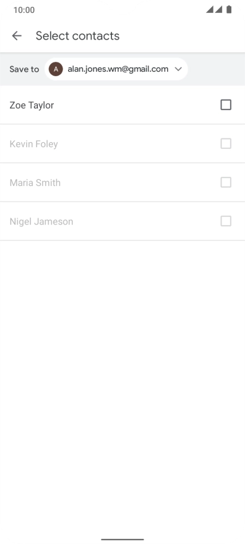Tap the bottom navigation home bar
The height and width of the screenshot is (544, 245).
coord(123,540)
